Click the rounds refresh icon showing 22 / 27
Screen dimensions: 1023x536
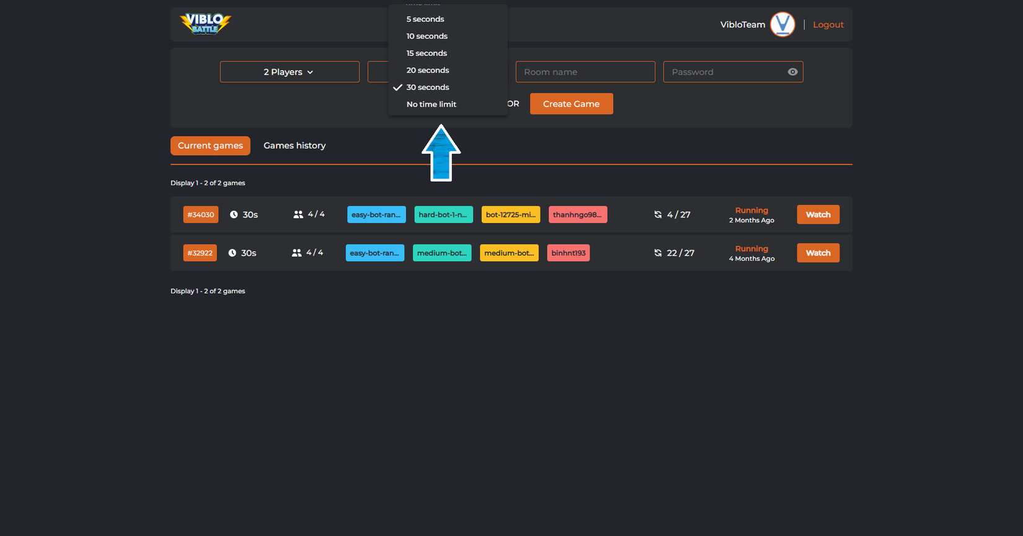pyautogui.click(x=658, y=253)
